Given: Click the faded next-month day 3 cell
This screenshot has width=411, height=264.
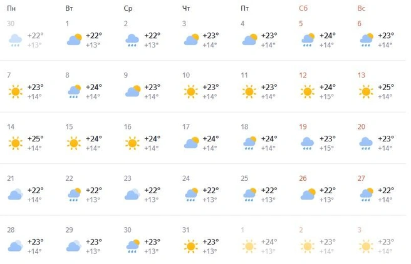Looking at the screenshot, I should click(x=376, y=241).
